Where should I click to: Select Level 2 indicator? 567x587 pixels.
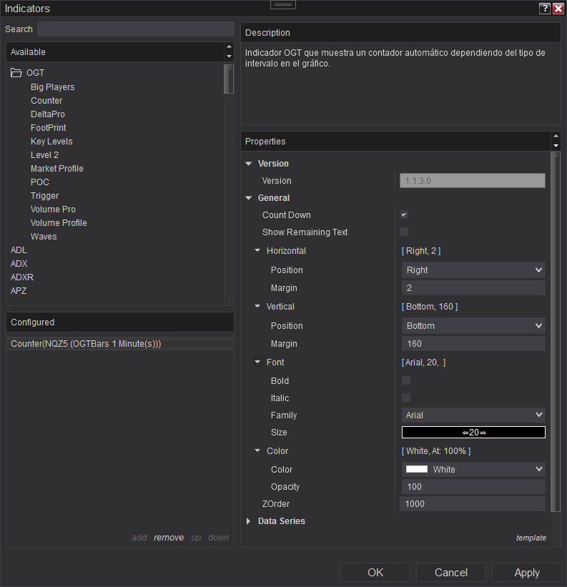(44, 155)
